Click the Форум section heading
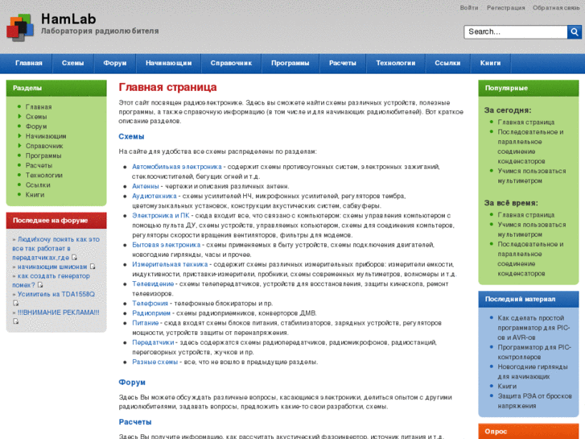Screen dimensions: 585x439 coord(132,382)
